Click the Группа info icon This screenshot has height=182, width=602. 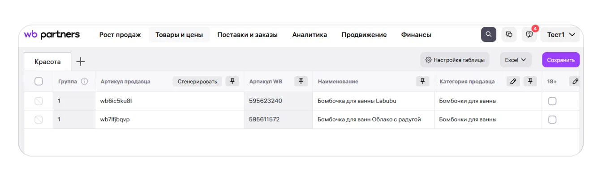tap(84, 82)
